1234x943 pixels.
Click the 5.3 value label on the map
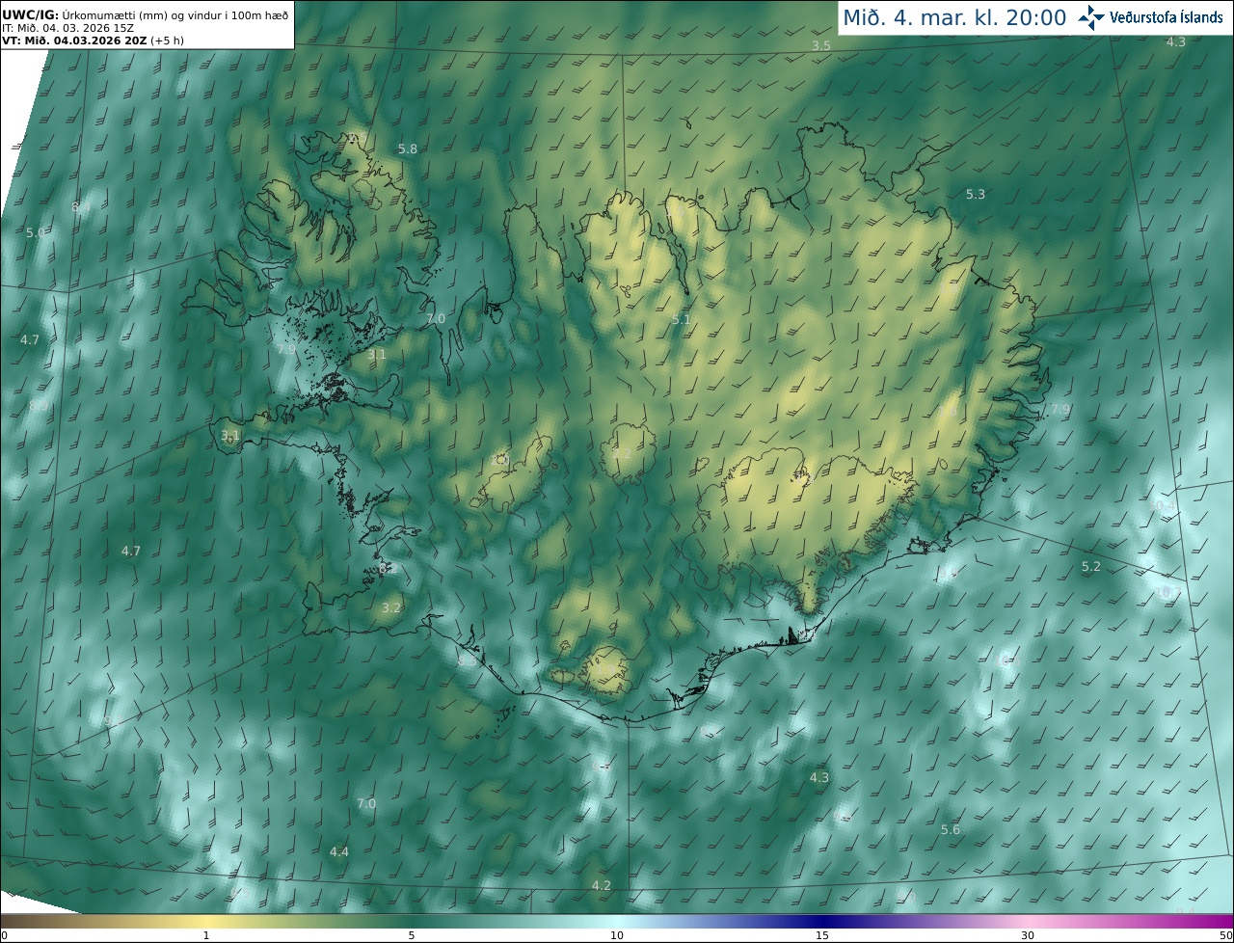point(976,194)
